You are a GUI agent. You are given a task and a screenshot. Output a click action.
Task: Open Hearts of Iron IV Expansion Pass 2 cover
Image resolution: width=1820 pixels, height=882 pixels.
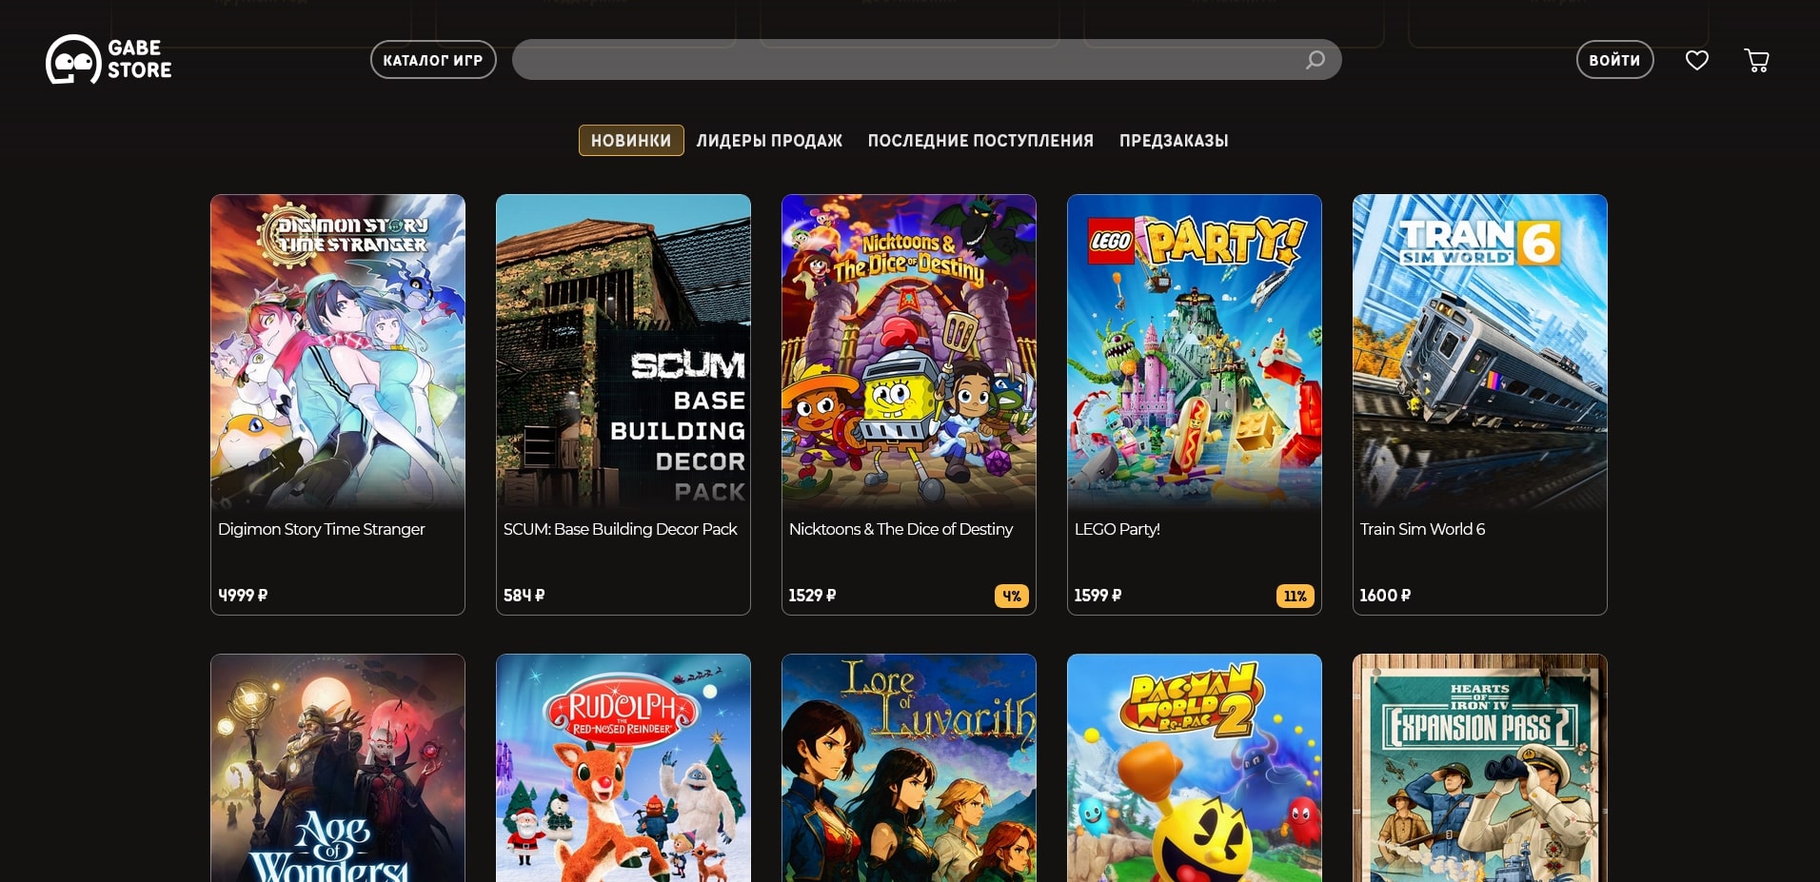[x=1480, y=768]
